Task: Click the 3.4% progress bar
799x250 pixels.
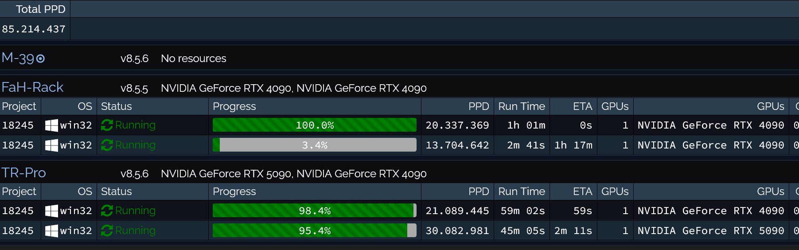Action: [x=315, y=145]
